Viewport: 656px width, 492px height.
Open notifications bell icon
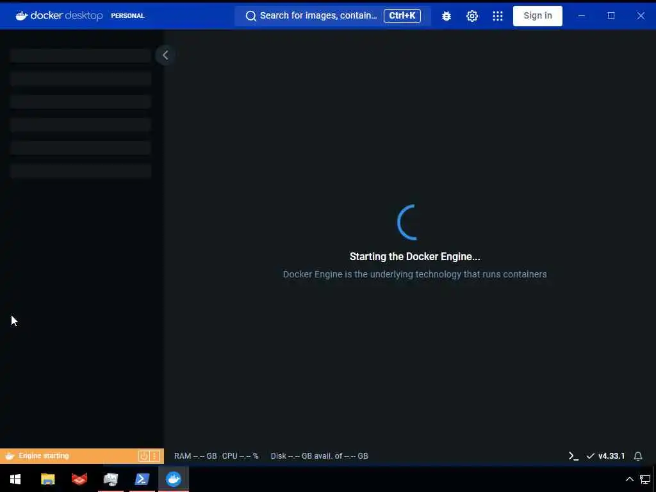pos(637,456)
